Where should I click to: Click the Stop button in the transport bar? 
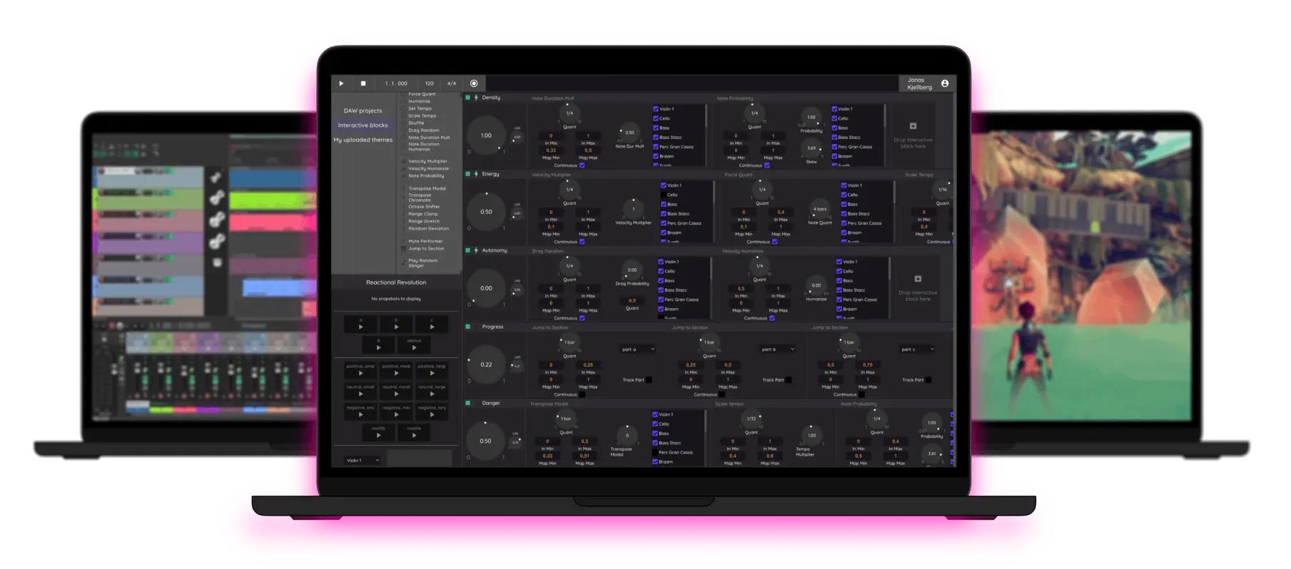pyautogui.click(x=363, y=83)
